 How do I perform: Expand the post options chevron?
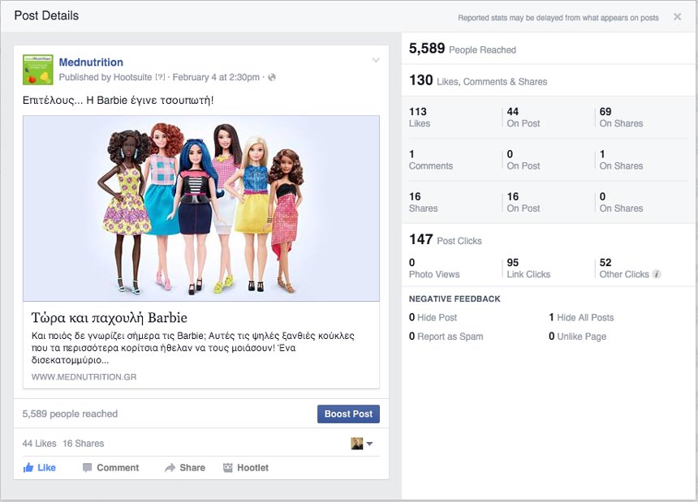[x=376, y=60]
